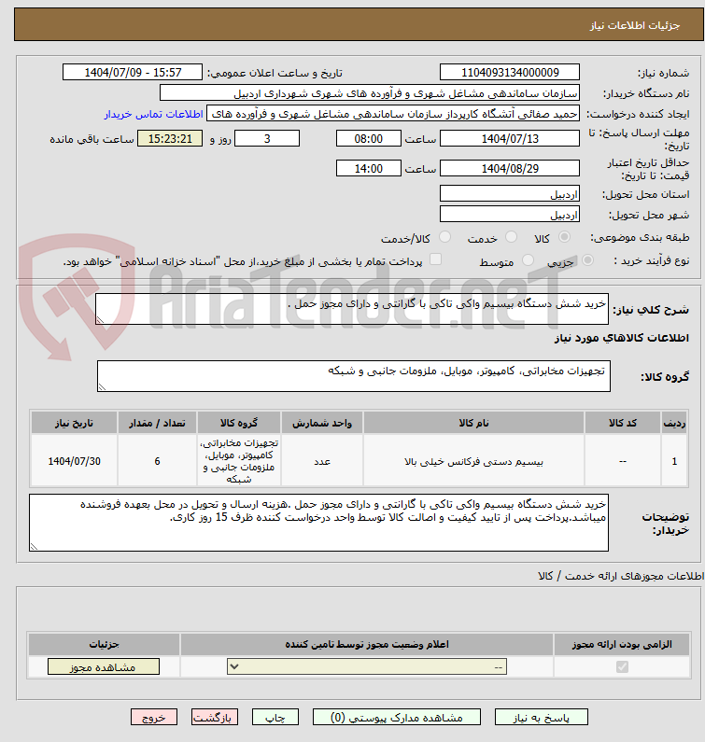
Task: Click اعلام وضعیت مجوز توسط تامین کننده header
Action: (x=367, y=644)
